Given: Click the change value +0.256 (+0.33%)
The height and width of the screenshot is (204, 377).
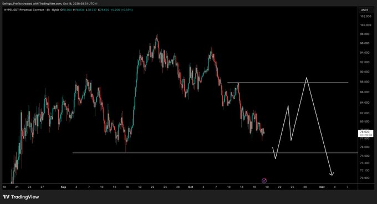Looking at the screenshot, I should (x=121, y=10).
